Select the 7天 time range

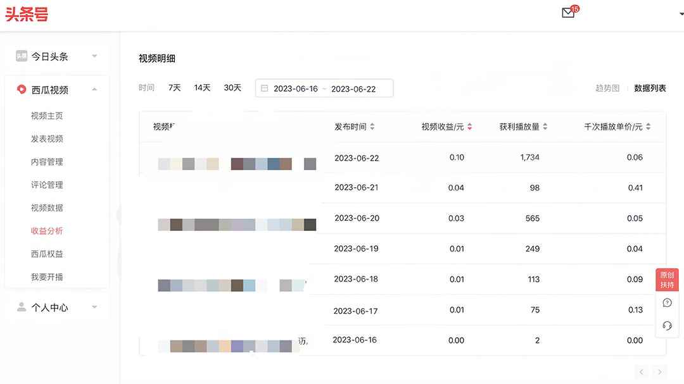175,87
